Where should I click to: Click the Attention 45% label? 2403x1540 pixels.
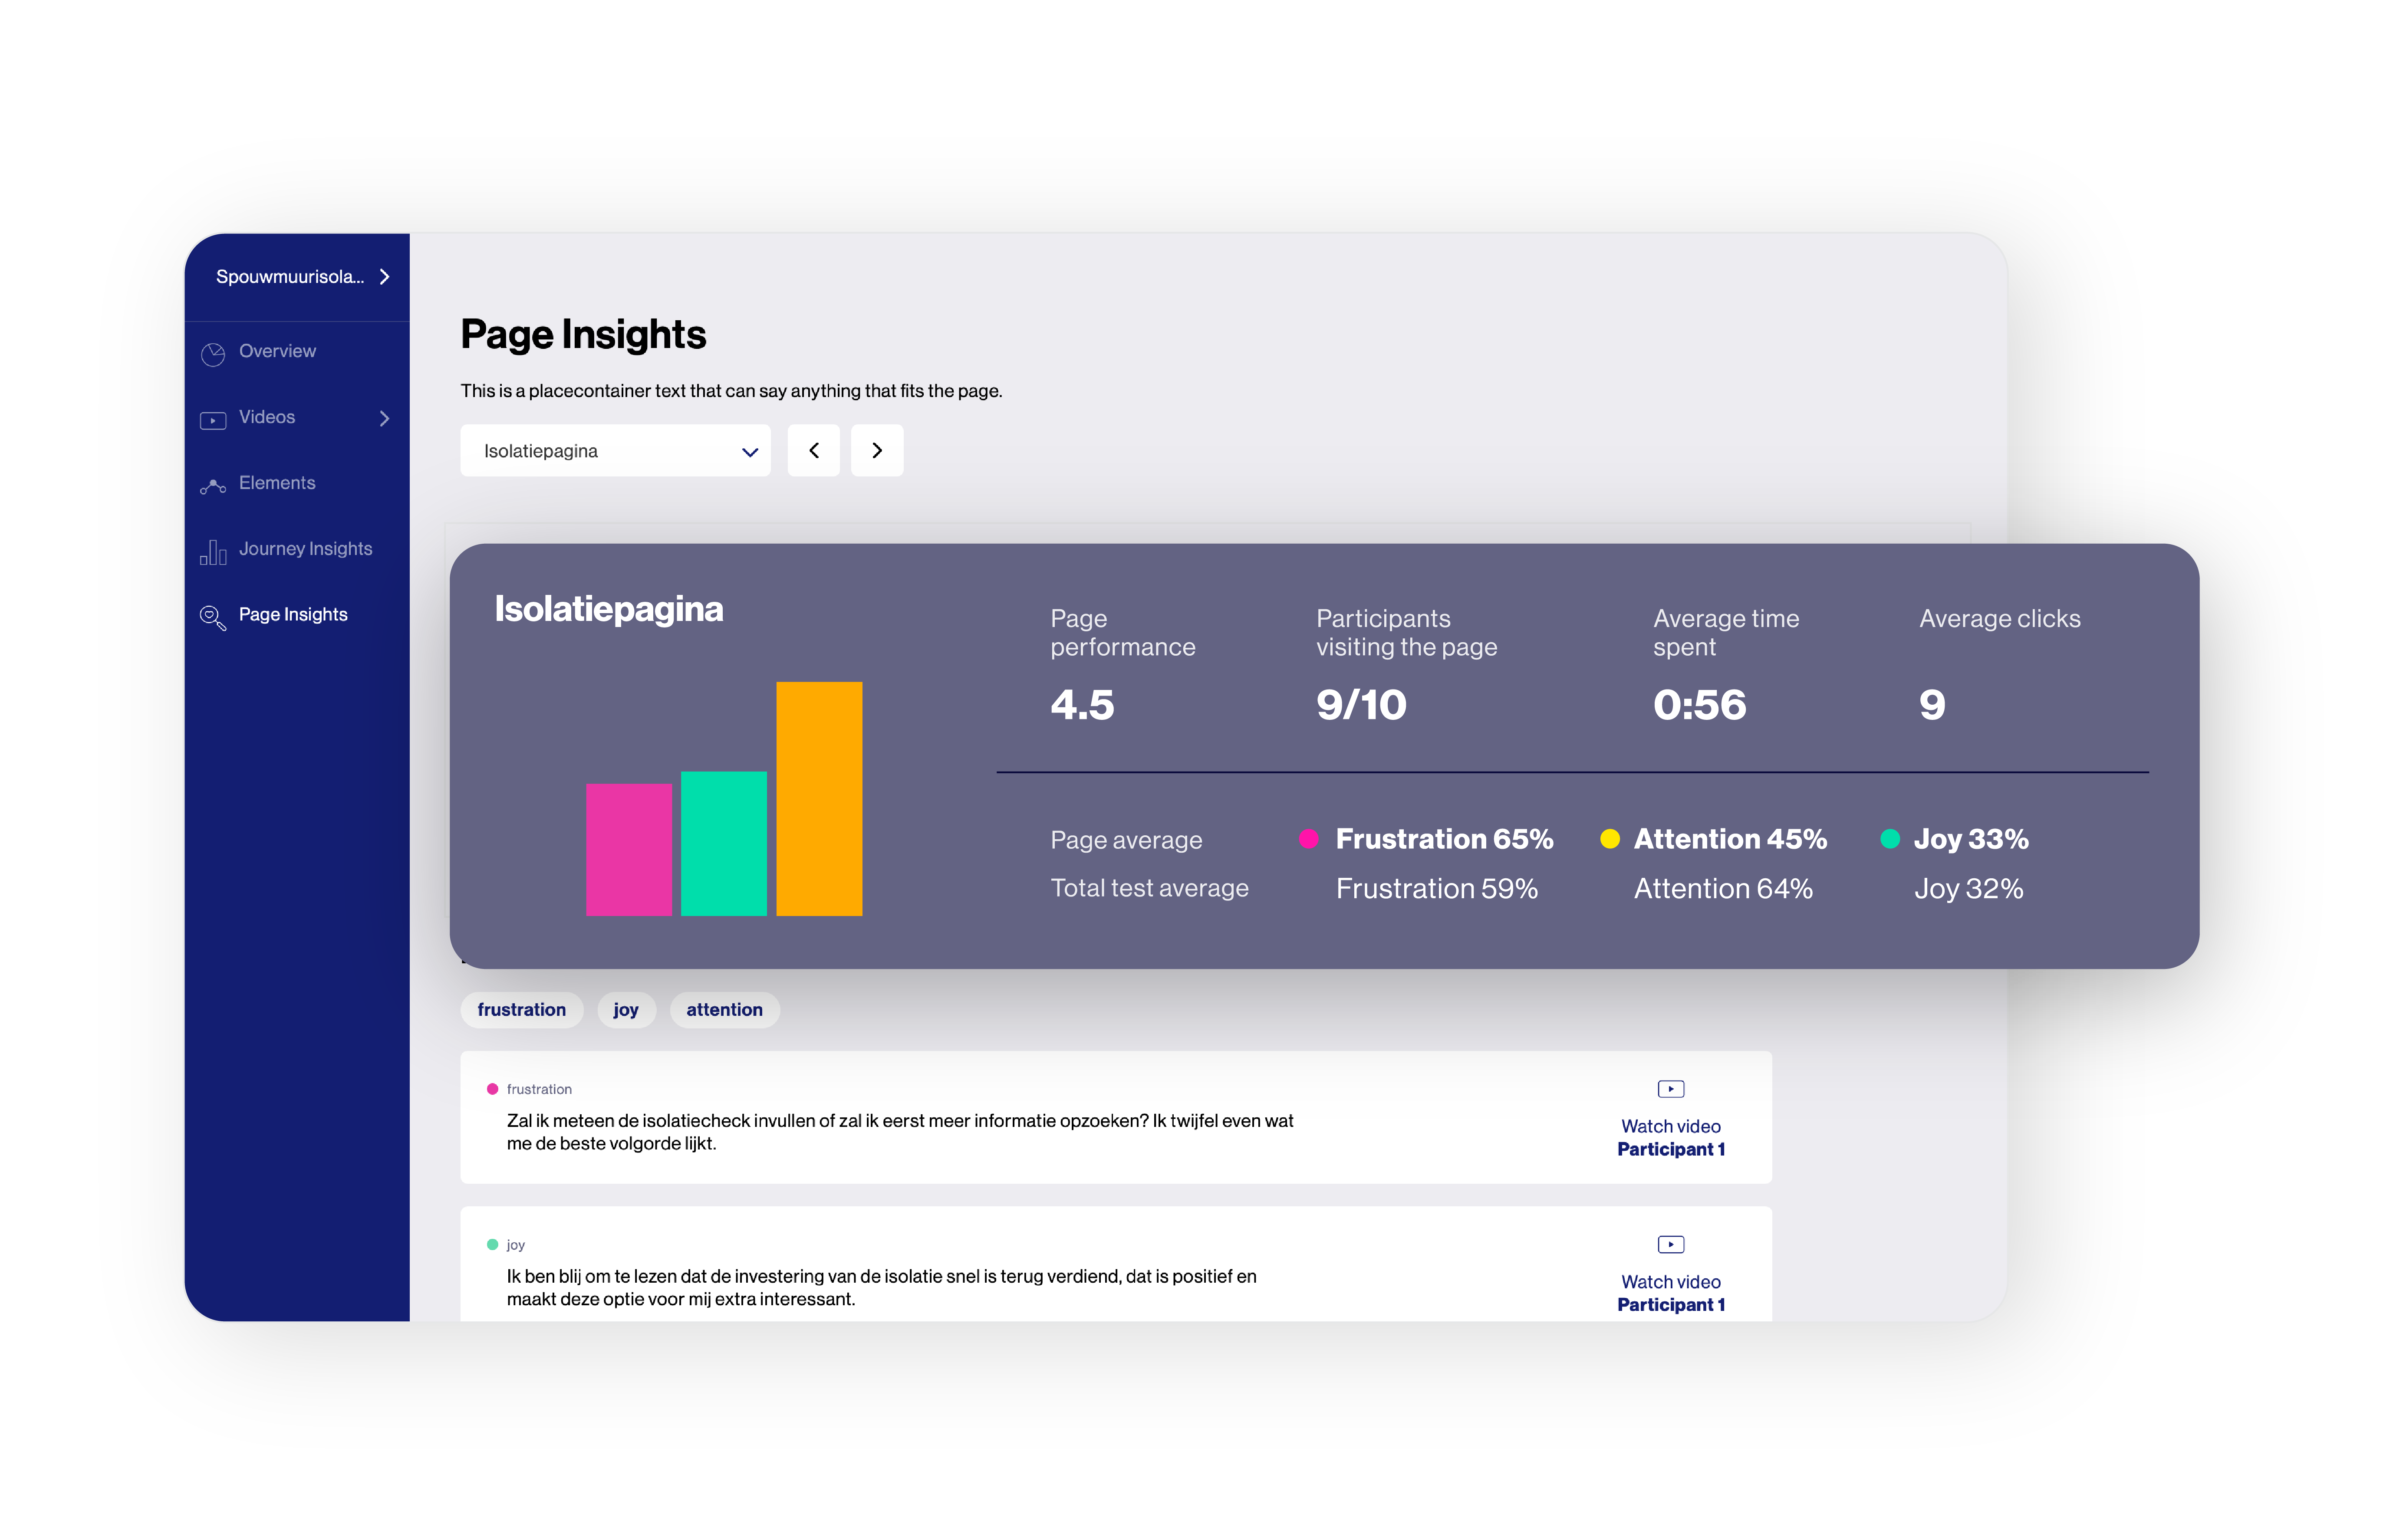[x=1731, y=840]
